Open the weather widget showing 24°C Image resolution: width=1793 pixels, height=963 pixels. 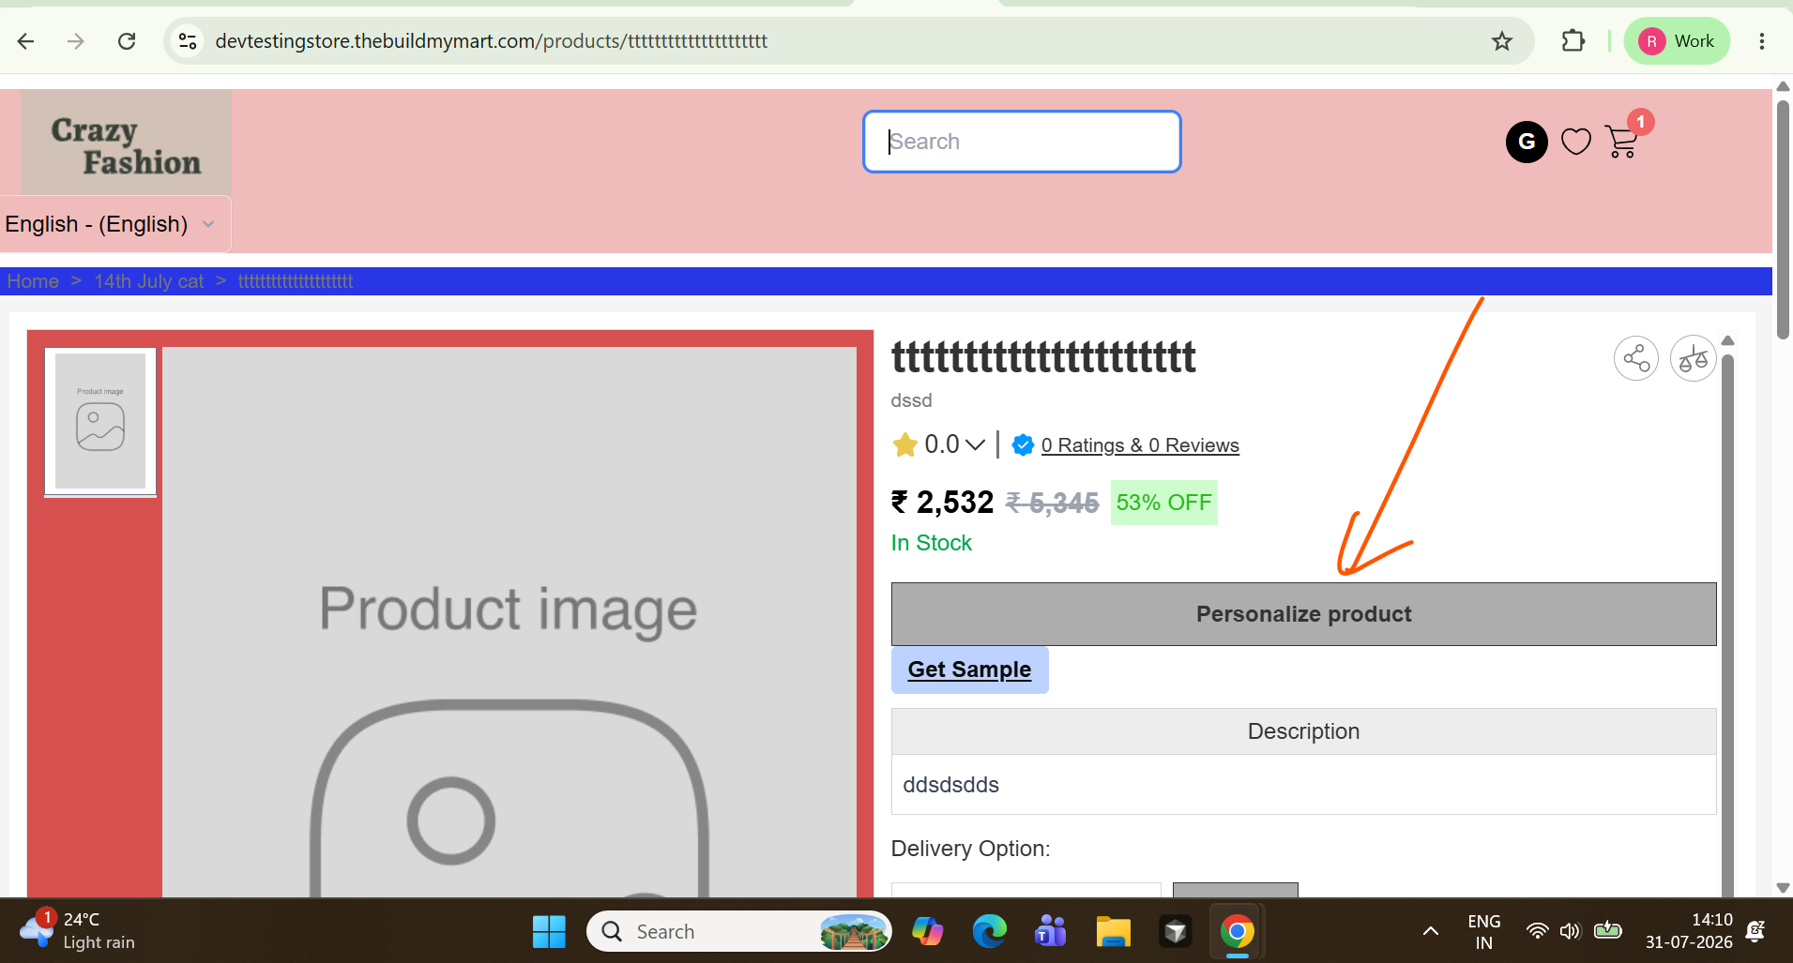click(x=77, y=930)
